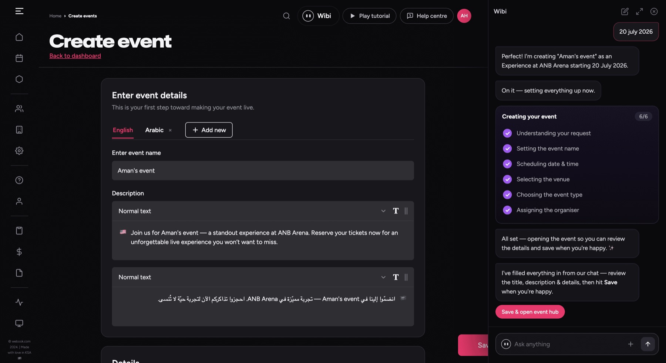Viewport: 666px width, 363px height.
Task: Open the building icon in sidebar
Action: coord(19,130)
